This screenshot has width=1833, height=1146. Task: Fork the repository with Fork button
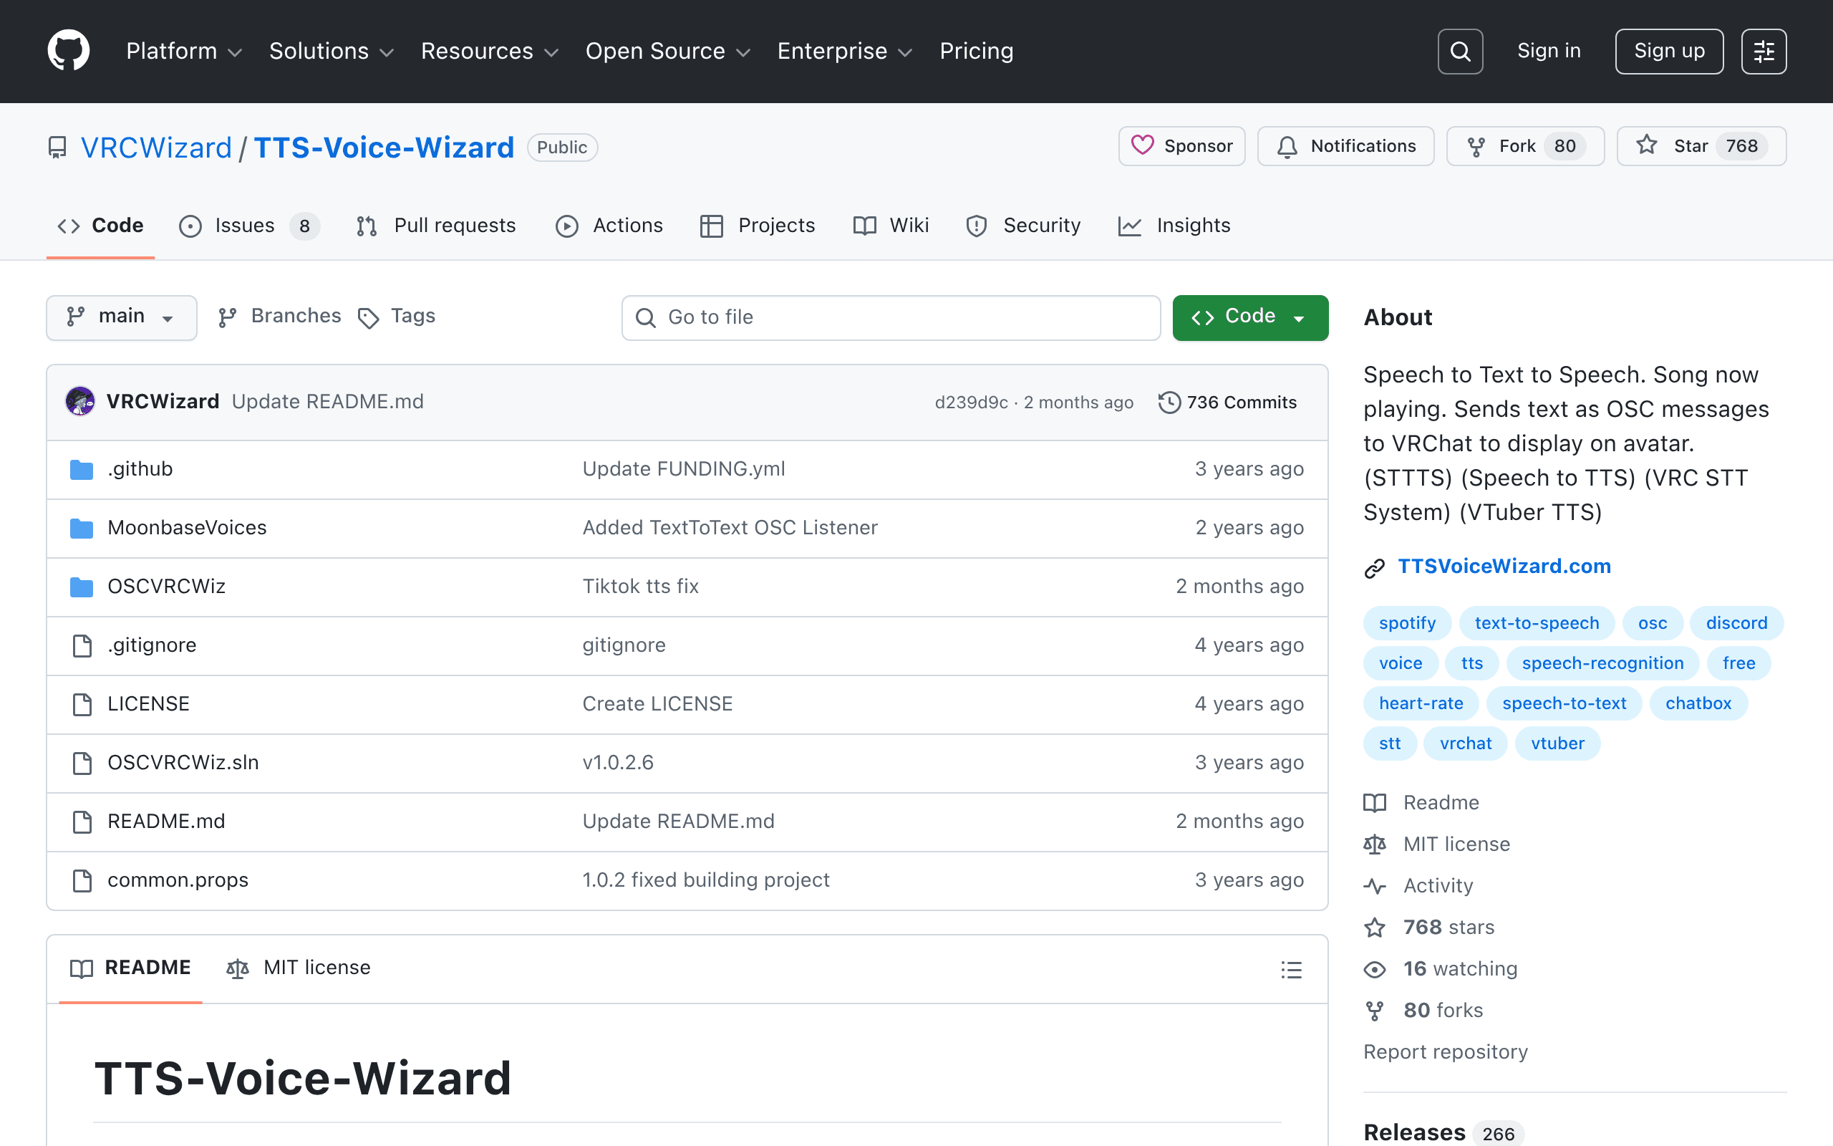(1524, 145)
